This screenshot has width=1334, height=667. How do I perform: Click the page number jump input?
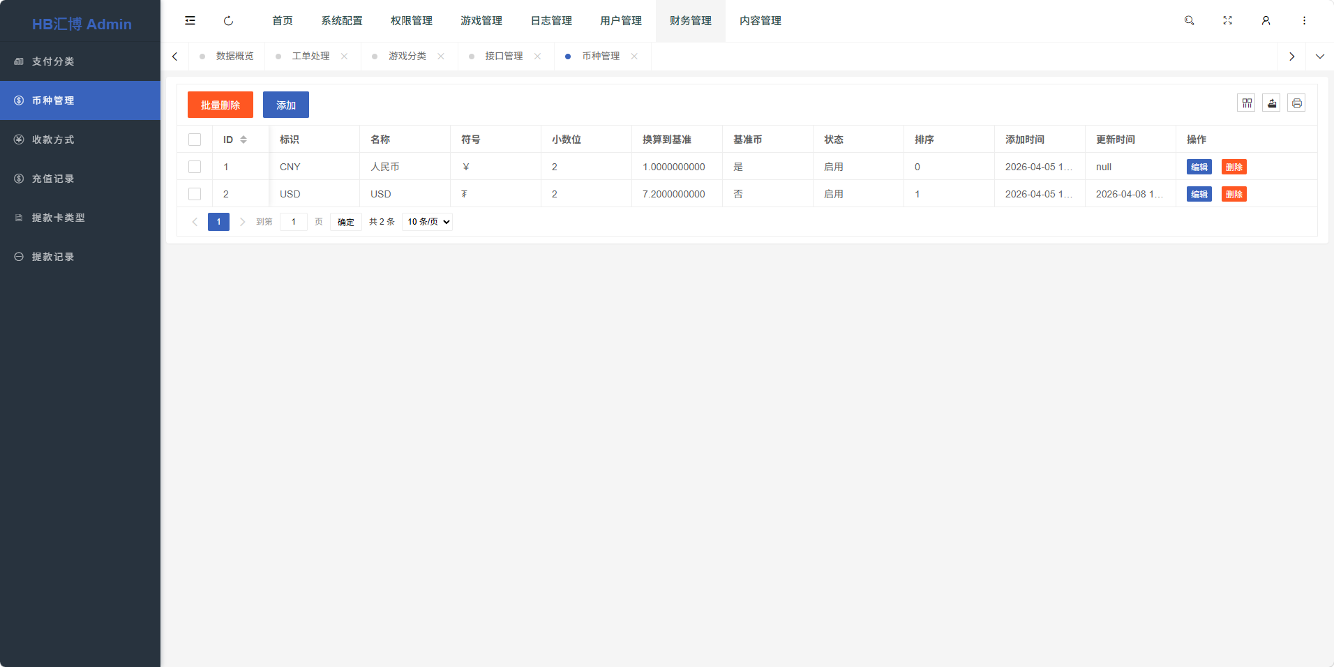pyautogui.click(x=294, y=222)
